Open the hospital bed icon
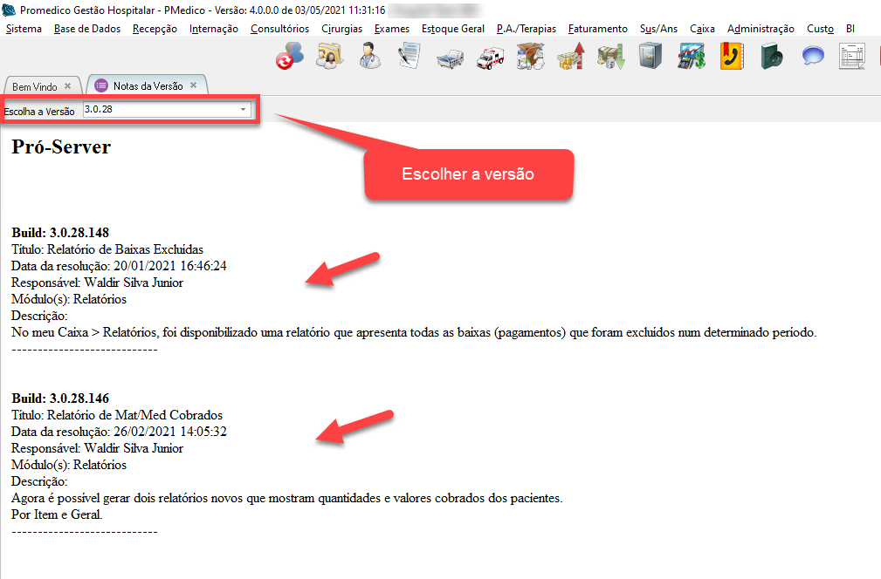 450,58
